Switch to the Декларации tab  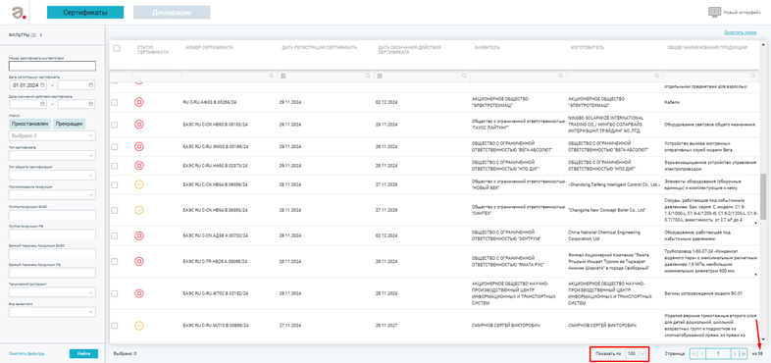(x=172, y=13)
